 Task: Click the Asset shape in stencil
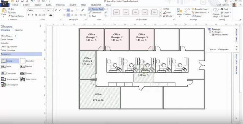coord(6,67)
